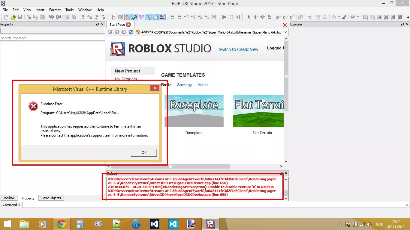
Task: Choose the Flat Terrain template thumbnail
Action: tap(258, 111)
